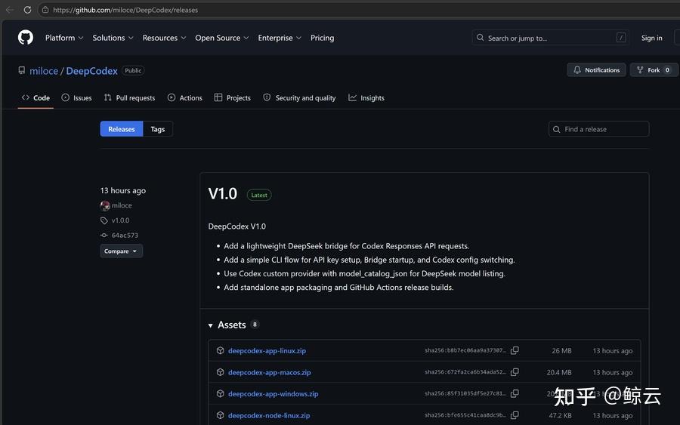Click package icon beside deepcodex-node-linux.zip

click(x=221, y=415)
